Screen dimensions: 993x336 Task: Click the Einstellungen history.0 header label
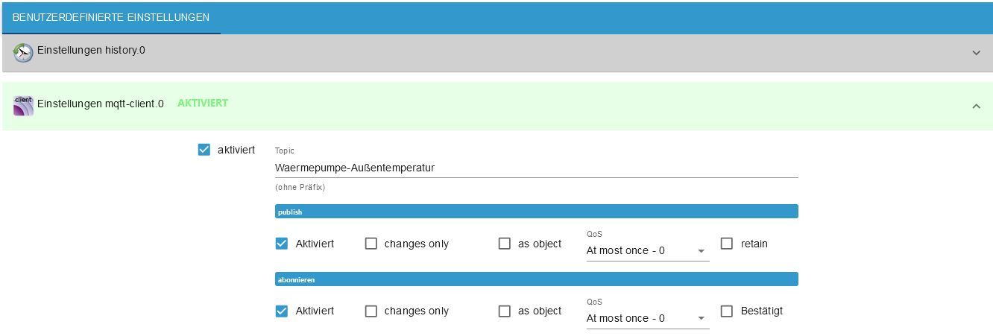pos(91,51)
